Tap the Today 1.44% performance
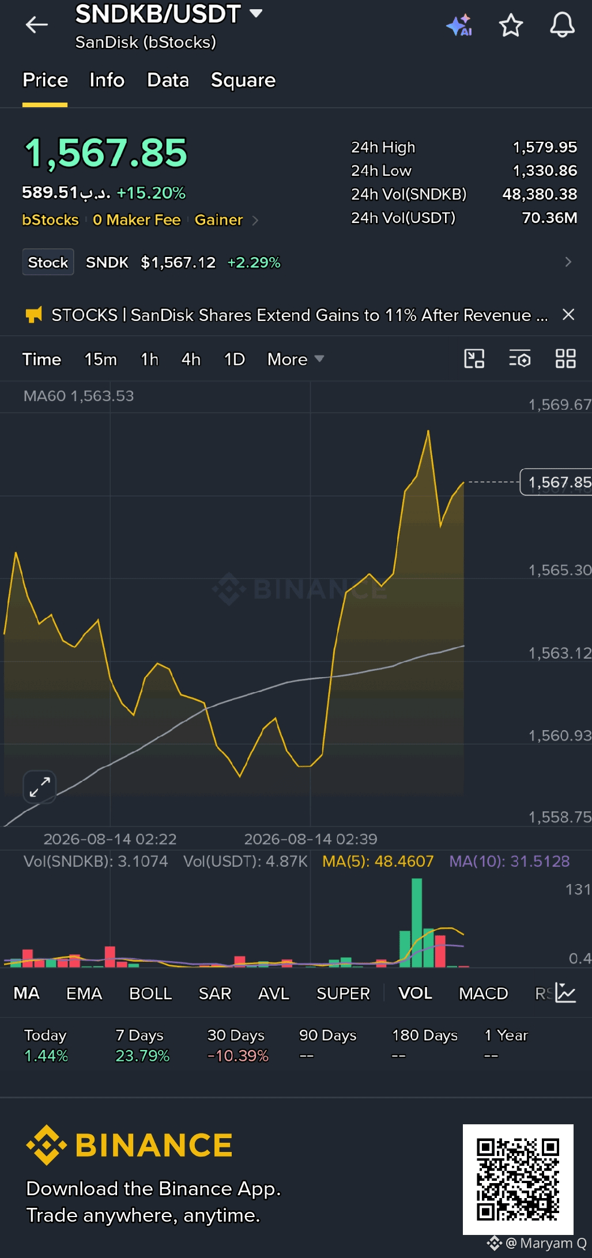This screenshot has width=592, height=1258. pyautogui.click(x=46, y=1045)
